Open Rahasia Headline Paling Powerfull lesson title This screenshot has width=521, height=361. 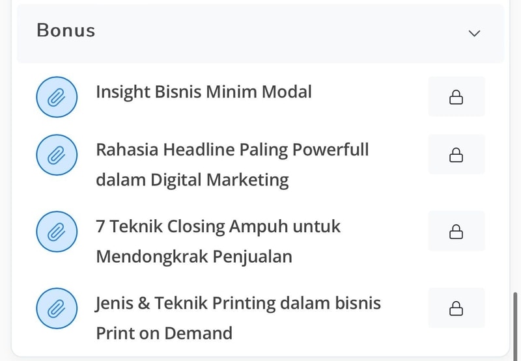click(232, 150)
